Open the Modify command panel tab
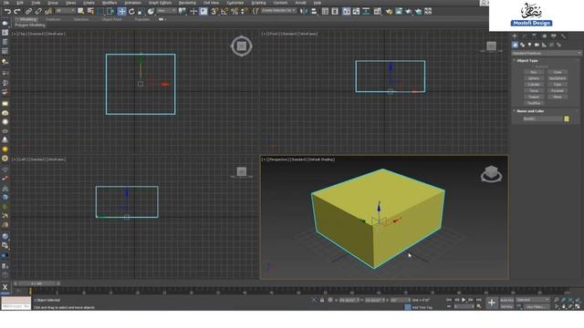 [525, 36]
